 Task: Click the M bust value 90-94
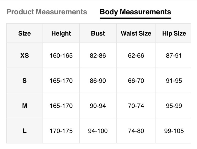(98, 106)
